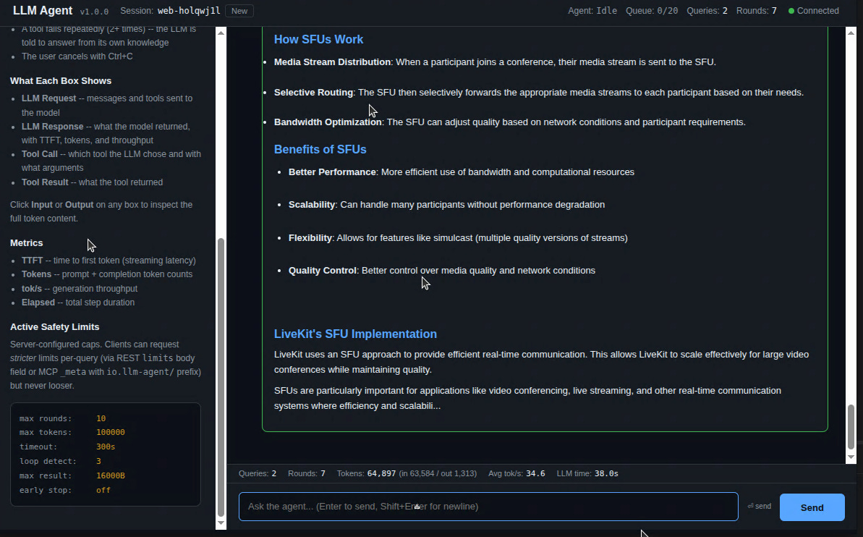Click the sidebar scrollbar up arrow
The width and height of the screenshot is (863, 537).
[x=221, y=33]
